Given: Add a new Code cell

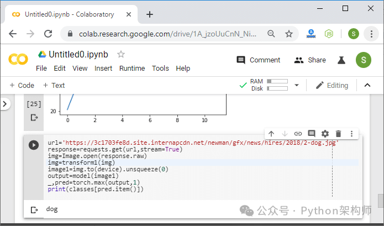Looking at the screenshot, I should tap(22, 86).
